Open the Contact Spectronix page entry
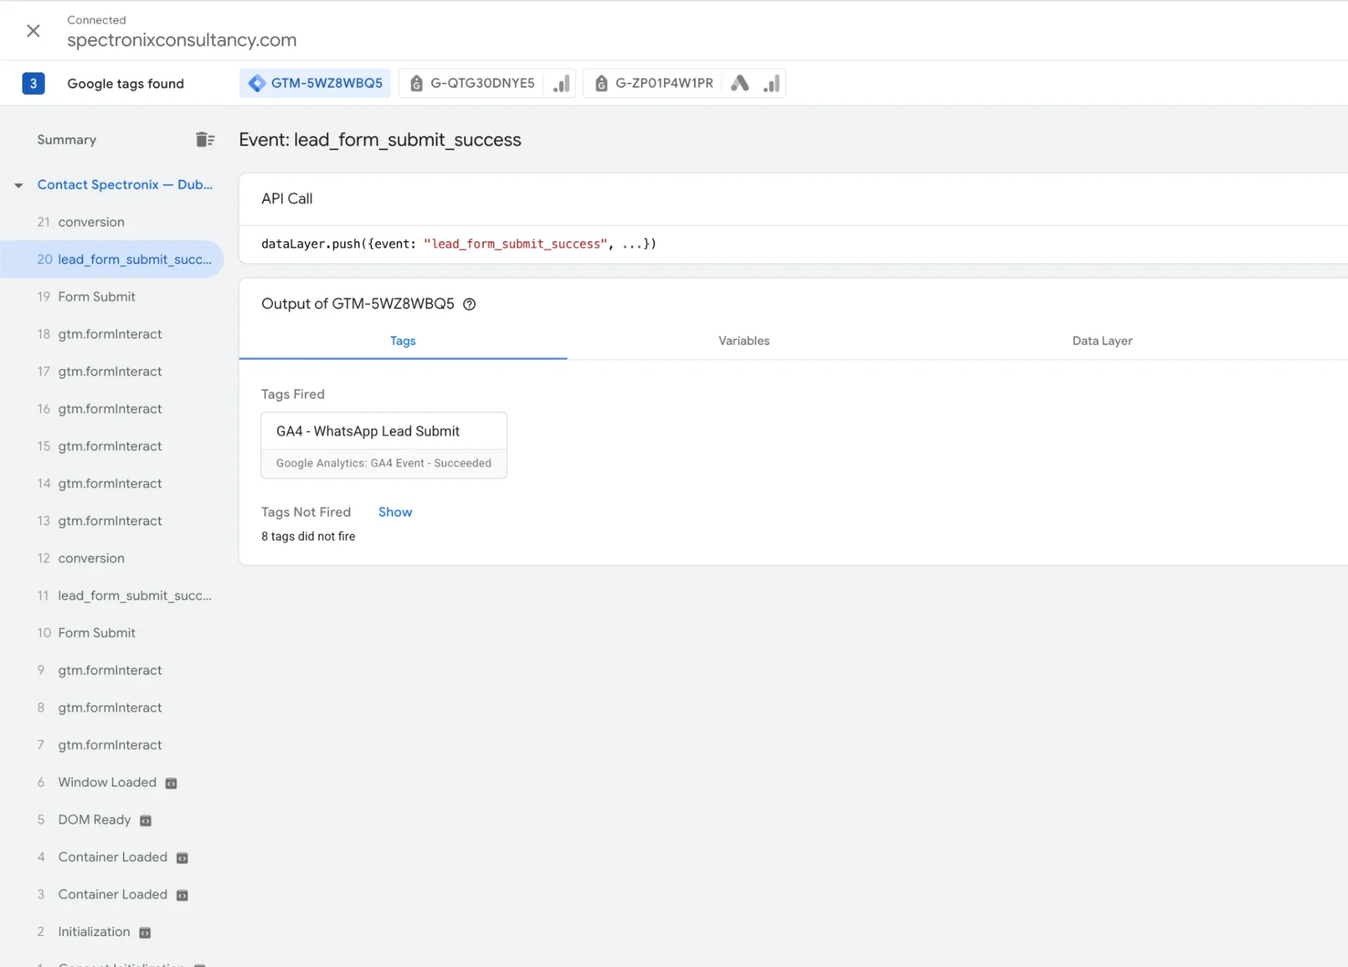This screenshot has width=1348, height=967. click(x=125, y=185)
